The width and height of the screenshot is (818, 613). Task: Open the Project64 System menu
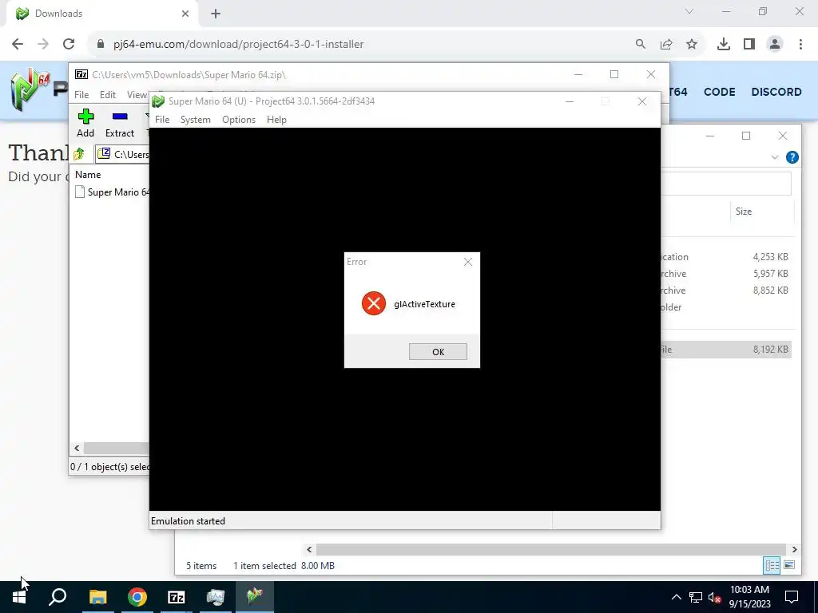pyautogui.click(x=196, y=120)
